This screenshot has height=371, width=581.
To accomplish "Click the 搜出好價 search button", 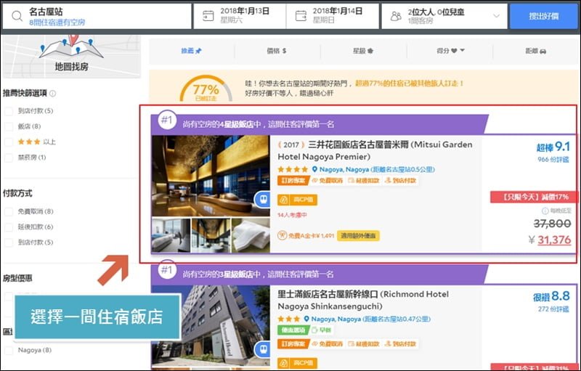I will [543, 16].
